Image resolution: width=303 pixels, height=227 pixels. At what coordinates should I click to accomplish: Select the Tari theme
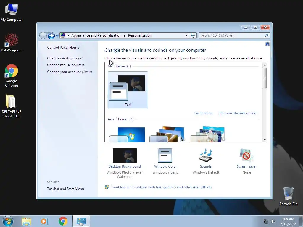[128, 90]
